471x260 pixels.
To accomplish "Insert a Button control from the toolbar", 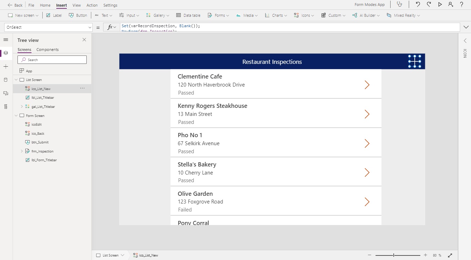I will pos(78,15).
